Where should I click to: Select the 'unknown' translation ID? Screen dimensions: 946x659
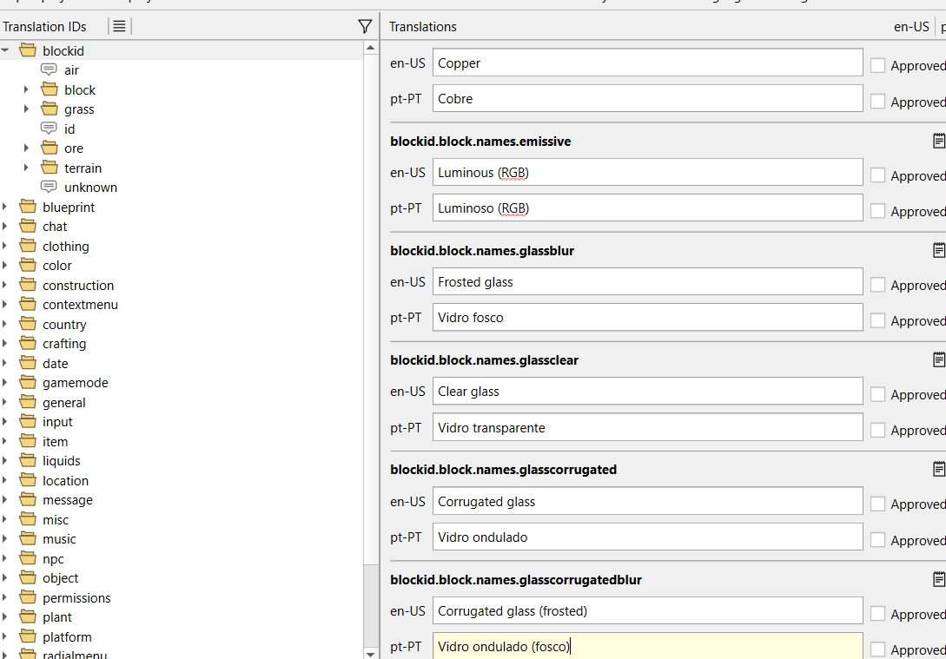(90, 188)
